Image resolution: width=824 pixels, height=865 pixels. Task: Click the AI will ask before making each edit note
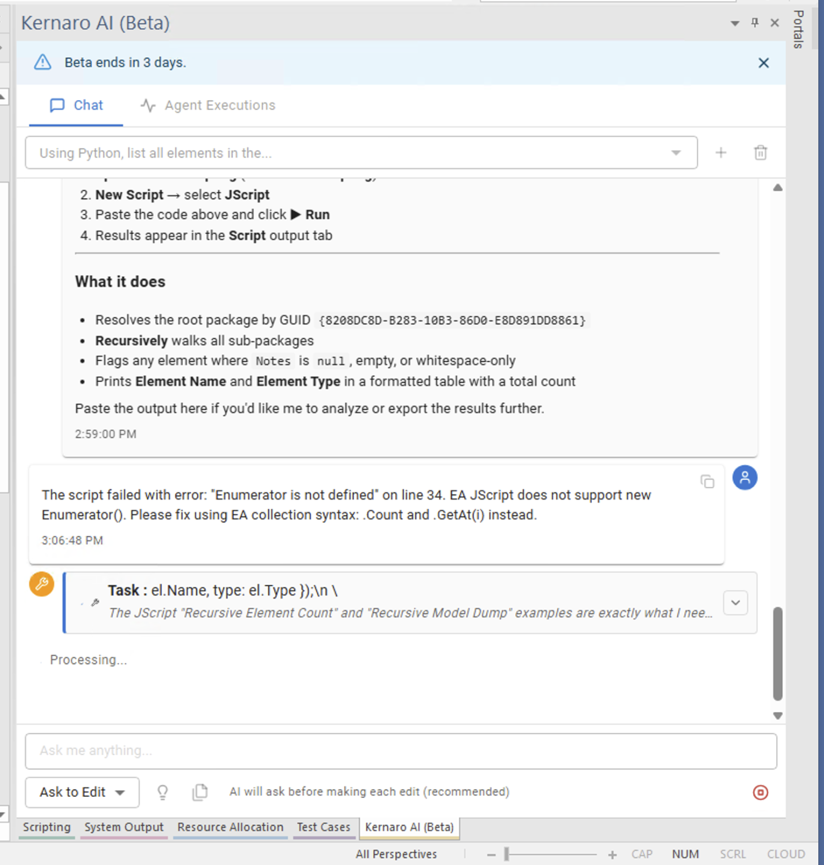point(369,792)
